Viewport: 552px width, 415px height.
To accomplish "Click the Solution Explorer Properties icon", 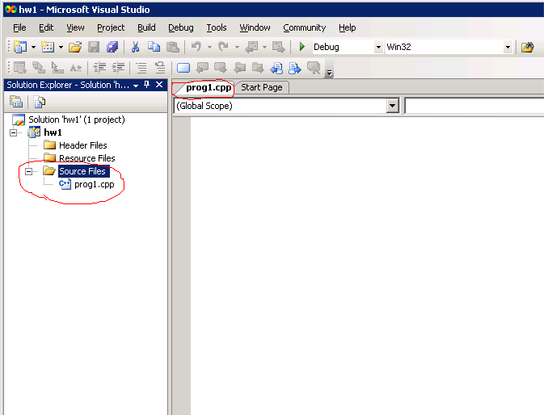I will [x=16, y=102].
